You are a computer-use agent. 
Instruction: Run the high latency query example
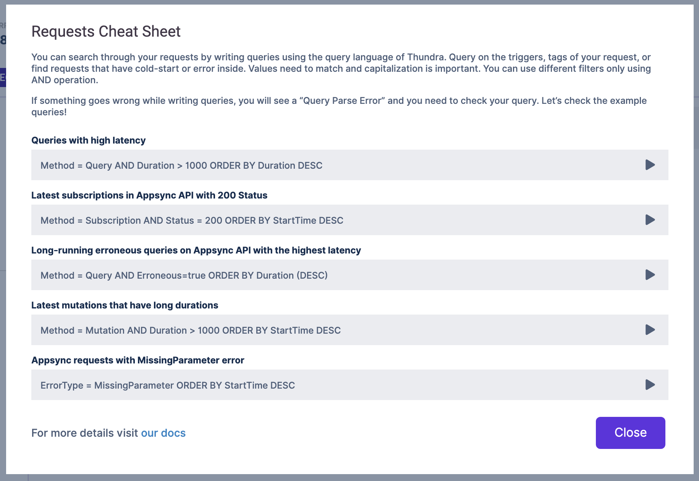[650, 165]
